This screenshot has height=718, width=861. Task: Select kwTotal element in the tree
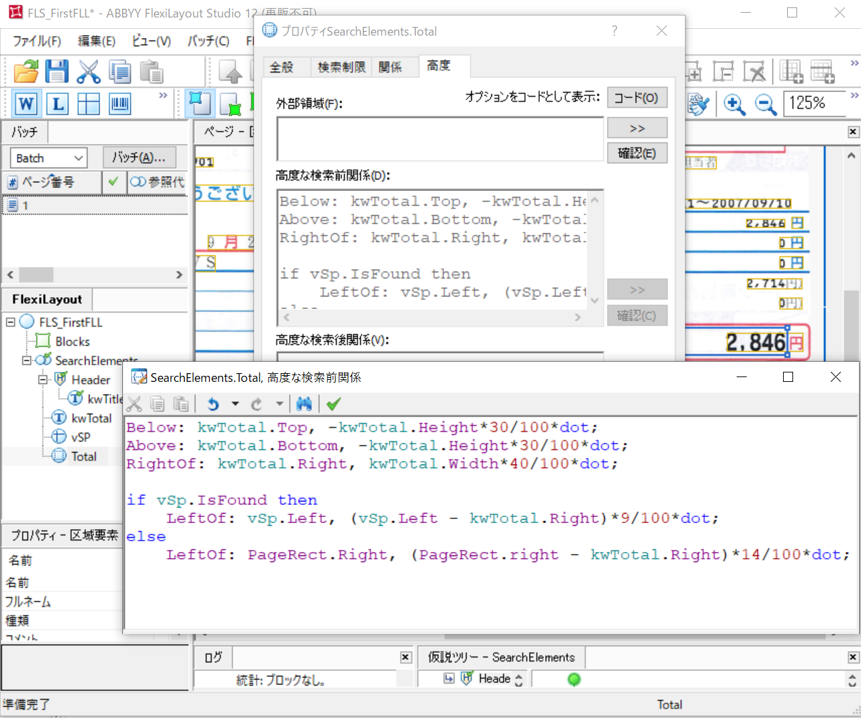(91, 418)
